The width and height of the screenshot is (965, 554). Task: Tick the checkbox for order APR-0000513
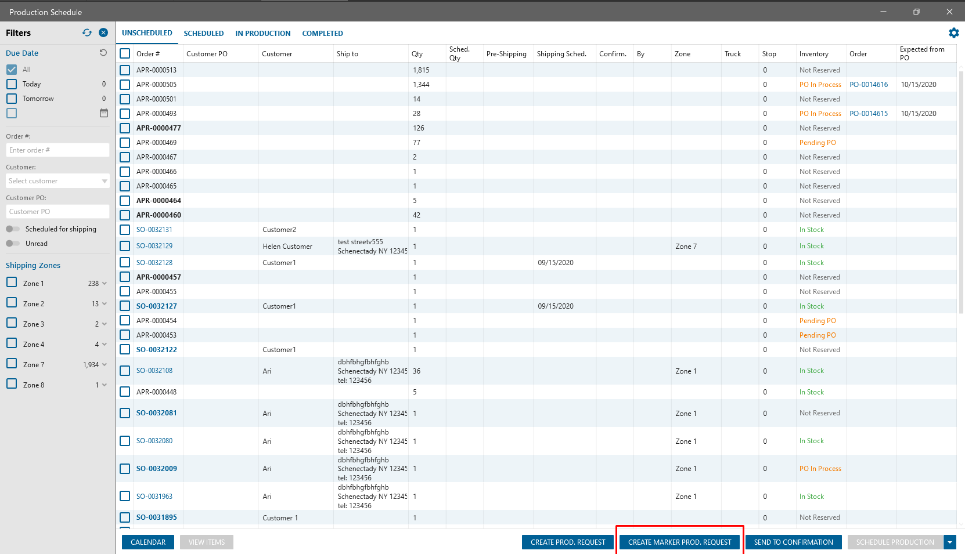[125, 70]
